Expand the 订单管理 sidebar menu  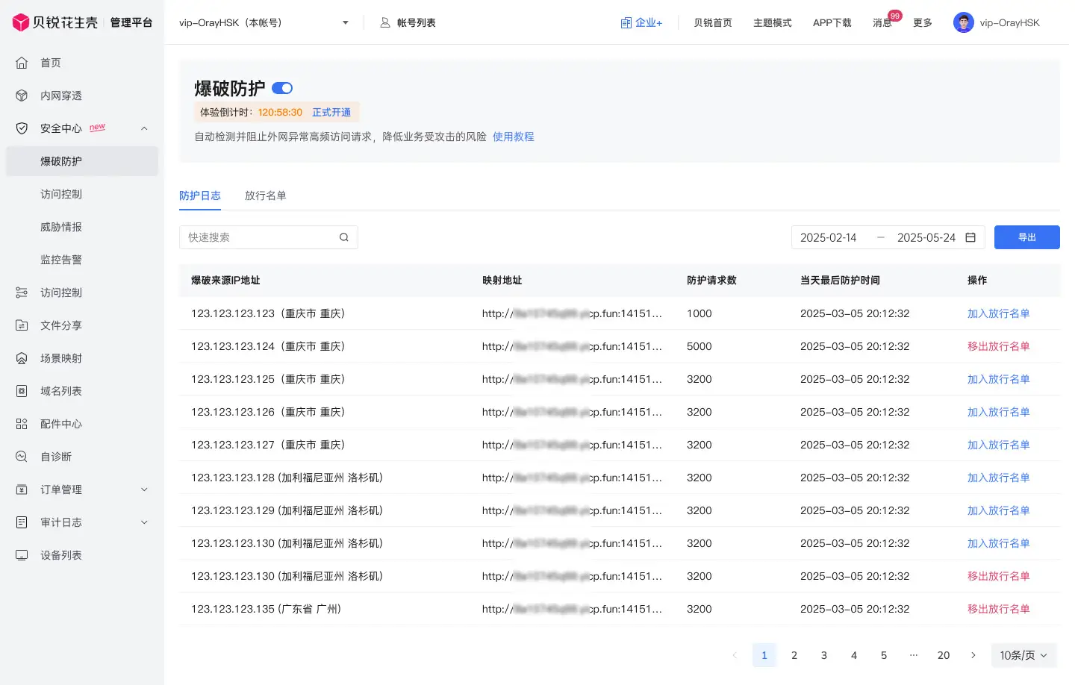[x=61, y=489]
